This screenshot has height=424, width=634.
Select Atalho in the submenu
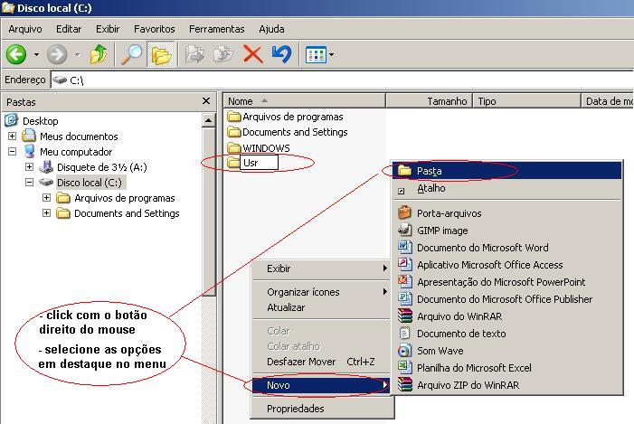[431, 189]
